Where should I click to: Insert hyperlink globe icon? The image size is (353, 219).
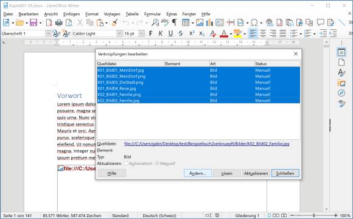pos(269,23)
